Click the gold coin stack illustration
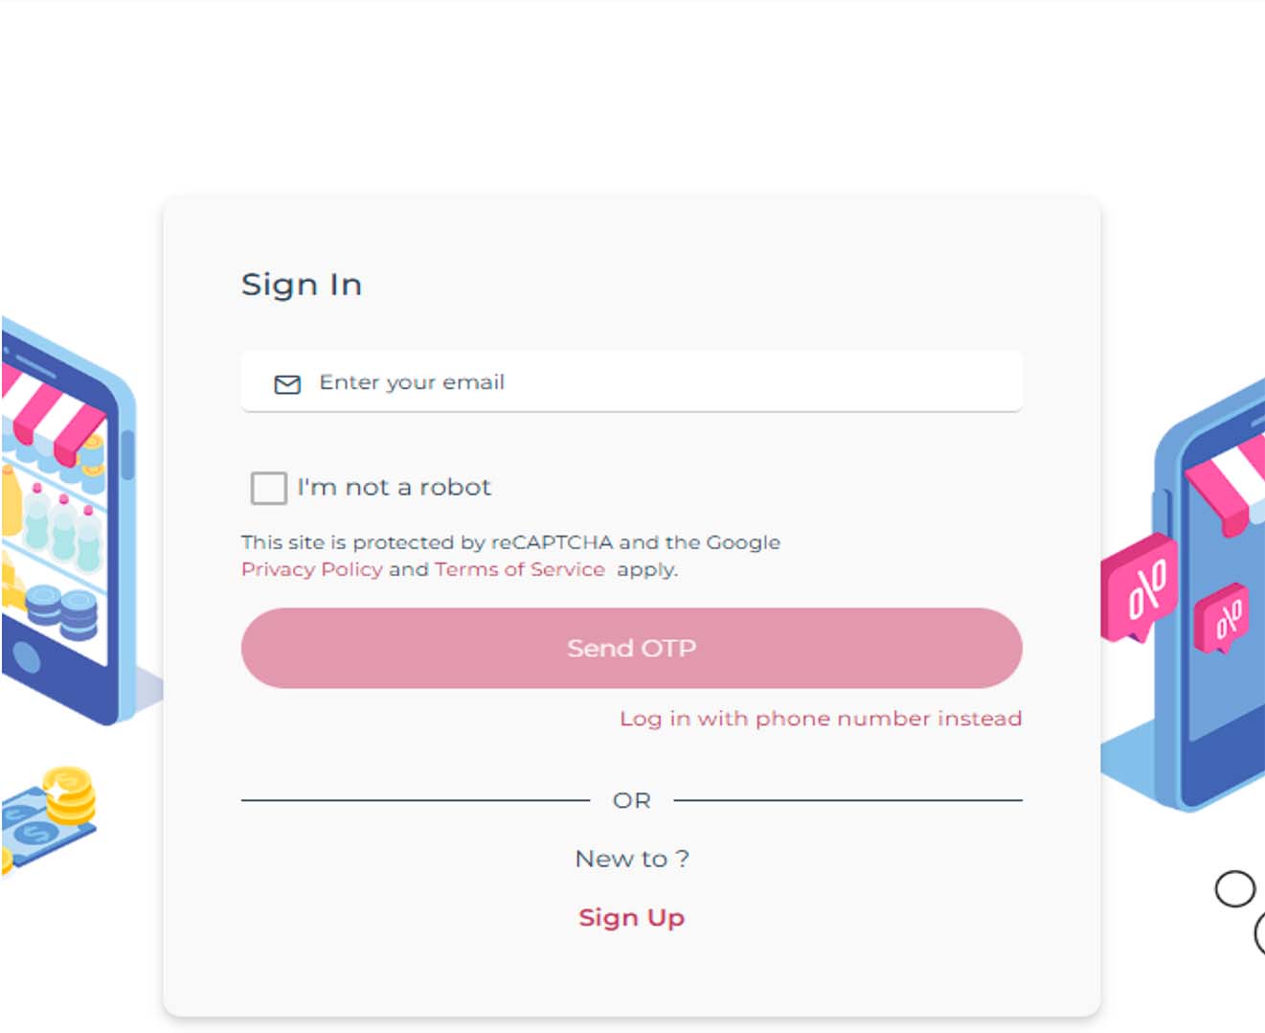This screenshot has width=1265, height=1033. pyautogui.click(x=70, y=797)
